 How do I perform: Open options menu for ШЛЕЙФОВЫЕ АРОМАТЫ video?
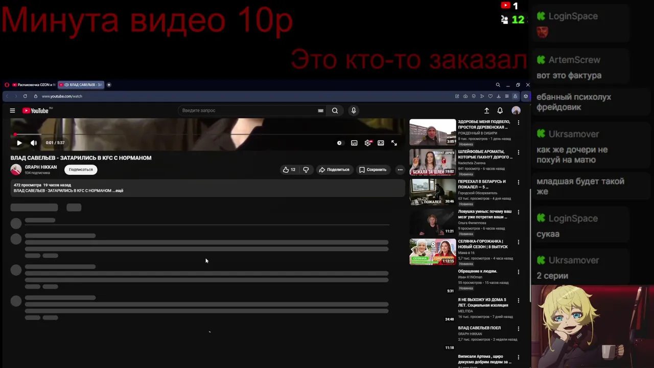(x=518, y=152)
